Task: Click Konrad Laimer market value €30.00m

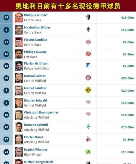Action: [x=128, y=78]
